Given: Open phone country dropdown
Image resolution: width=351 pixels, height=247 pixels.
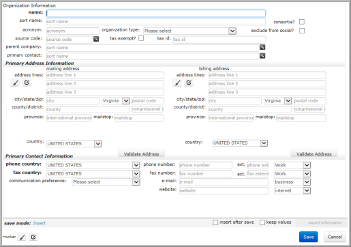Looking at the screenshot, I should (93, 165).
